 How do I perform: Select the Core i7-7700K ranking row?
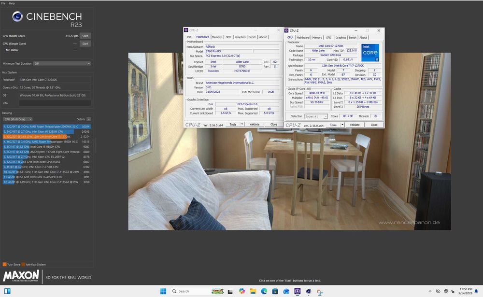[x=46, y=167]
